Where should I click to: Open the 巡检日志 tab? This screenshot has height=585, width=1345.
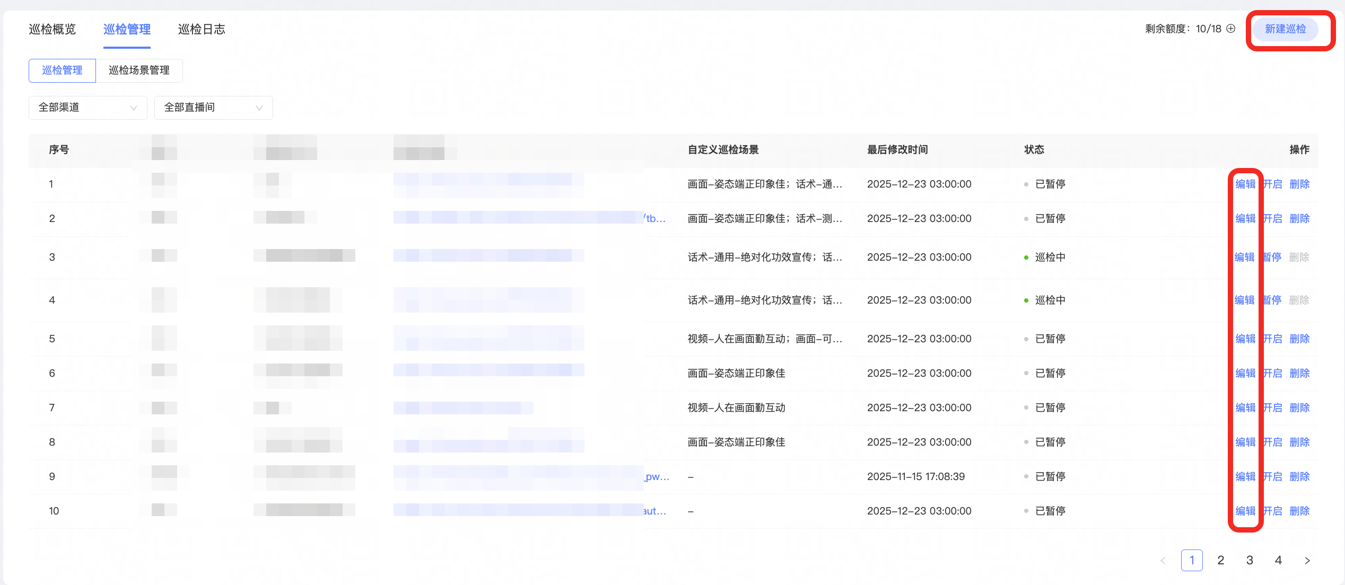(202, 29)
